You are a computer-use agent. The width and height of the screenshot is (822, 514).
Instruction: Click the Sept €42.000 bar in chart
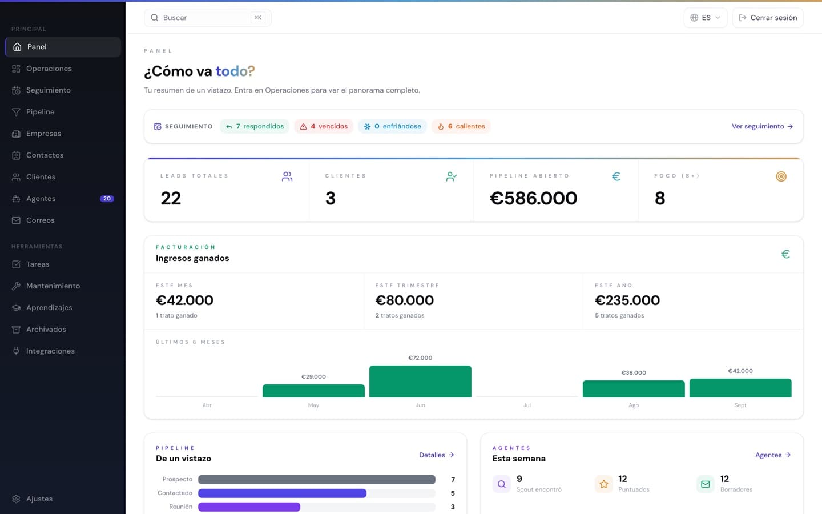[x=740, y=388]
